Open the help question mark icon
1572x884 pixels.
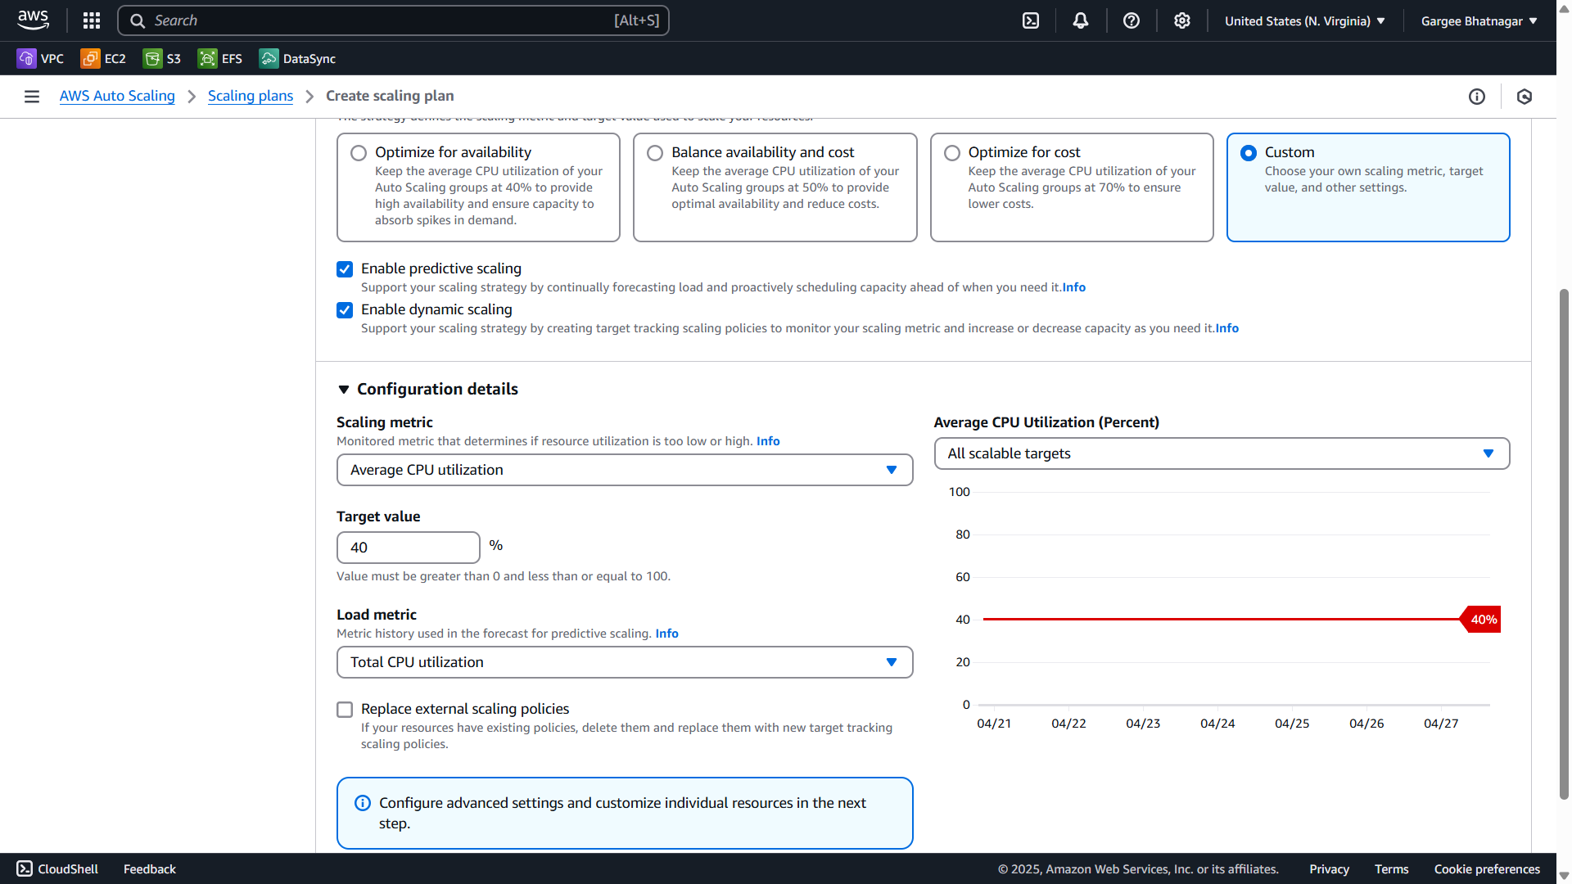pos(1132,20)
